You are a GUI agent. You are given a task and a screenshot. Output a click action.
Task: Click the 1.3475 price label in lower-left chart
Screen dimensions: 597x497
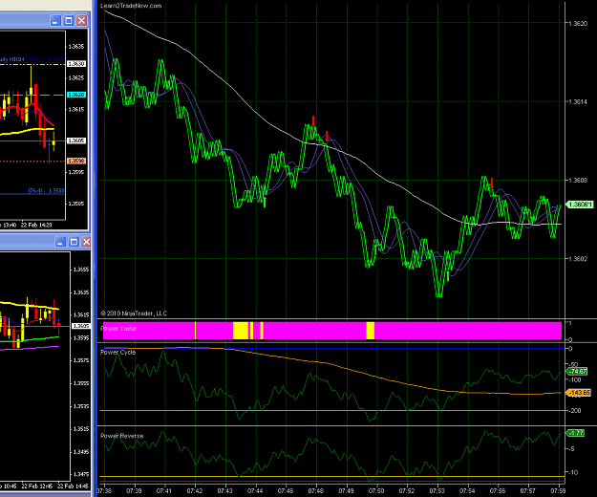point(81,474)
